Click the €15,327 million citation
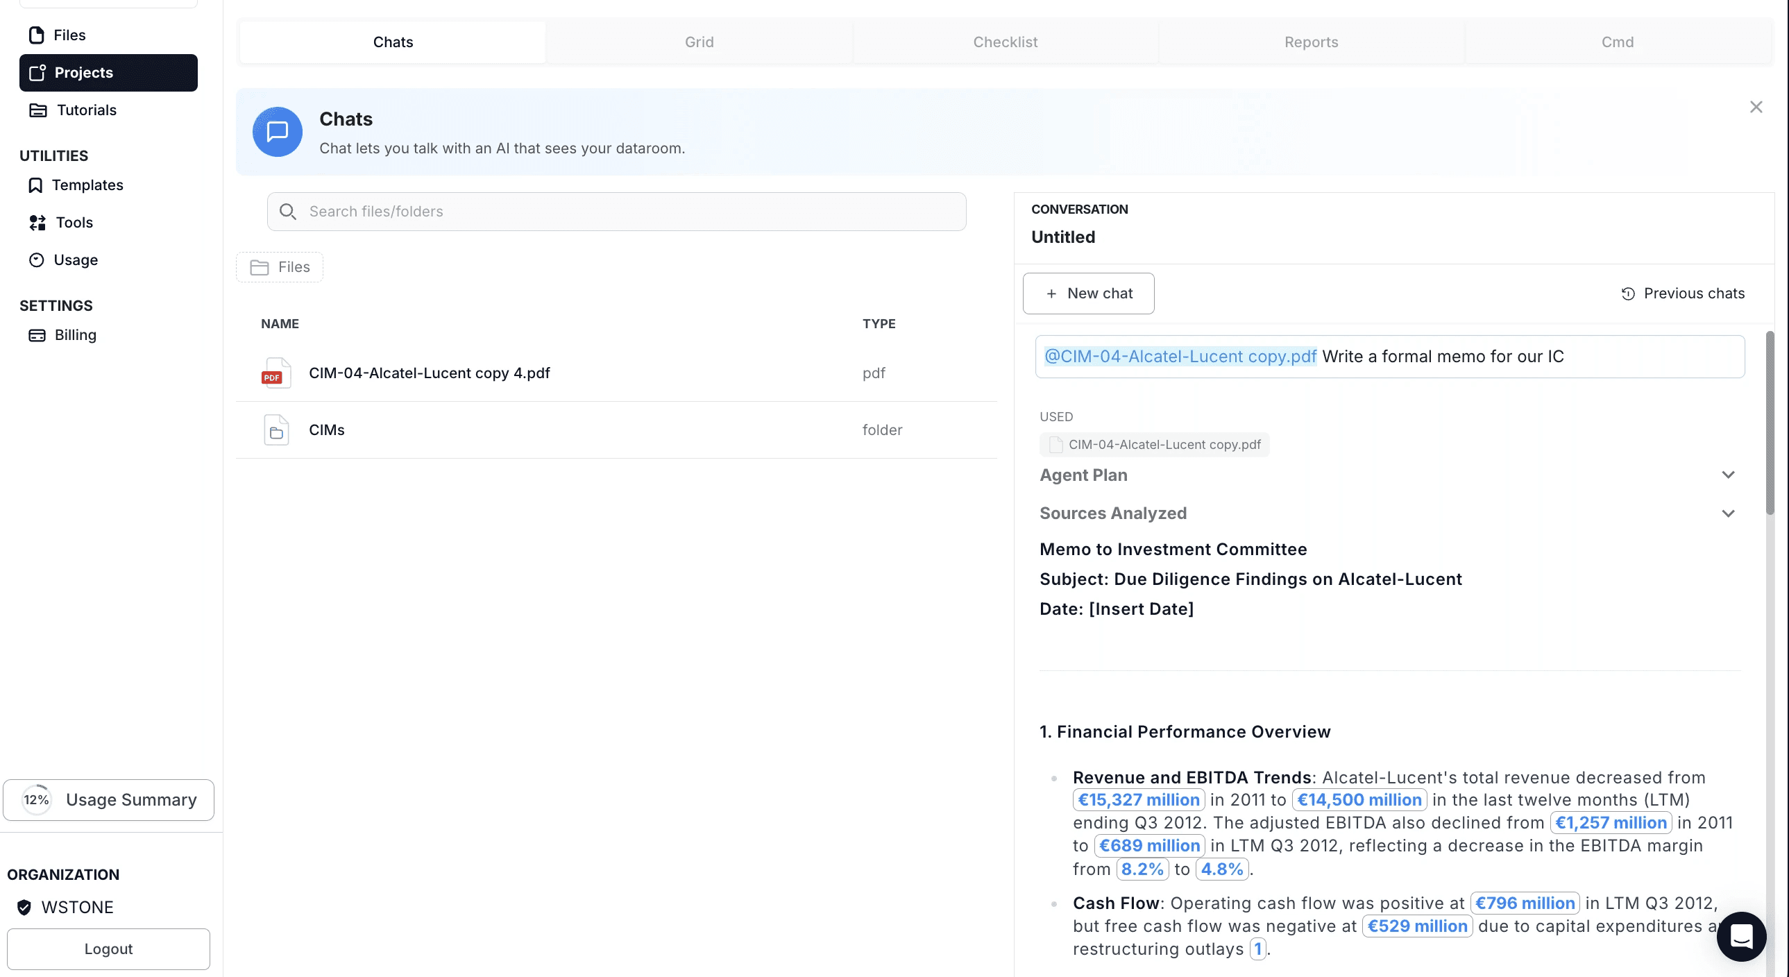This screenshot has height=977, width=1789. click(x=1139, y=800)
